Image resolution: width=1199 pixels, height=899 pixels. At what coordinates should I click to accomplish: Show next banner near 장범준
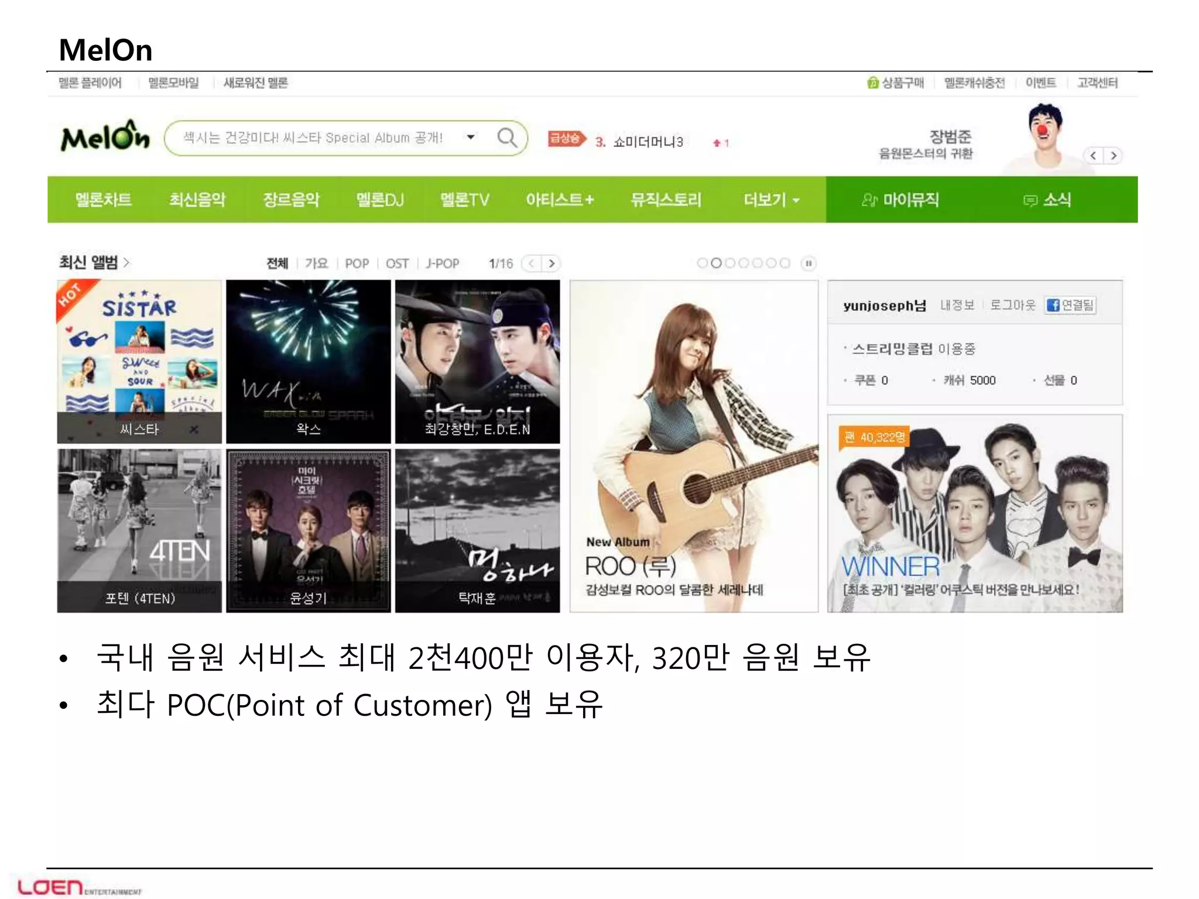tap(1114, 156)
